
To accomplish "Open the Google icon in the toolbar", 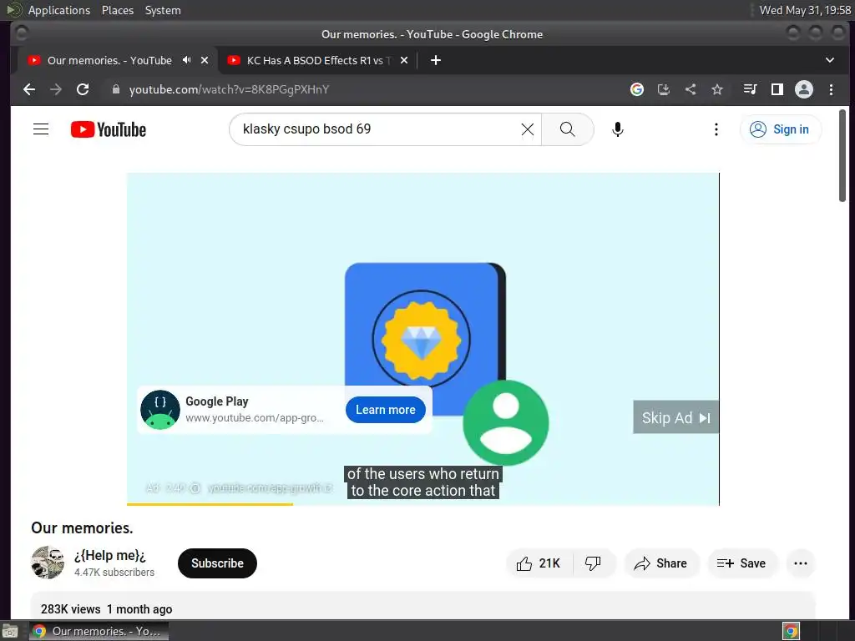I will point(637,89).
